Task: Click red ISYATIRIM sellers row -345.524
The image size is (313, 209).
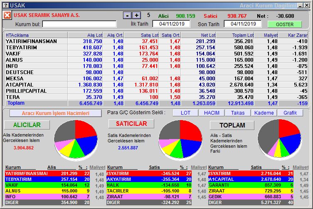Action: coord(149,173)
